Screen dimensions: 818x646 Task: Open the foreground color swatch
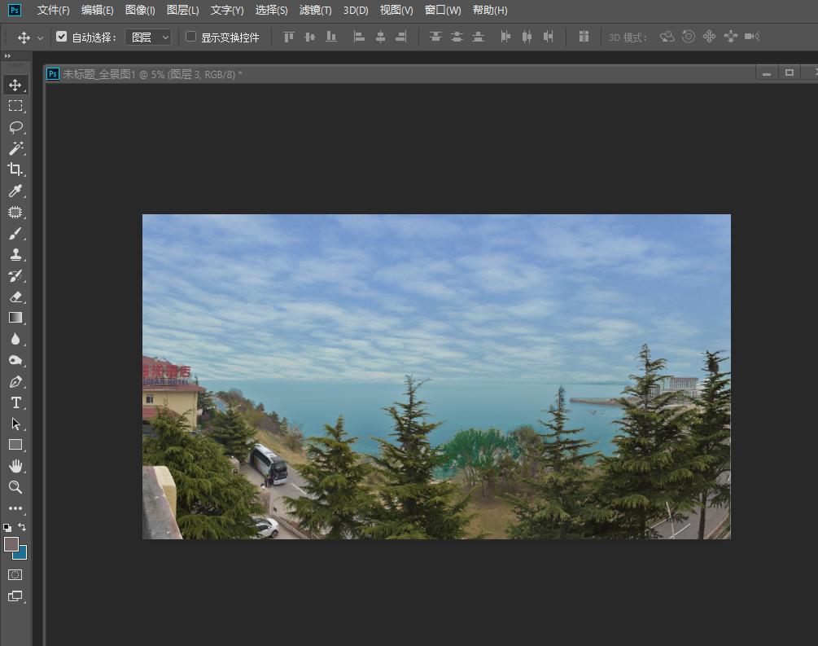[11, 543]
